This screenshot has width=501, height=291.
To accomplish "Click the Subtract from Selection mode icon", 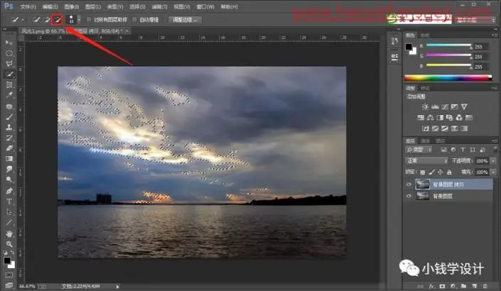I will click(57, 20).
